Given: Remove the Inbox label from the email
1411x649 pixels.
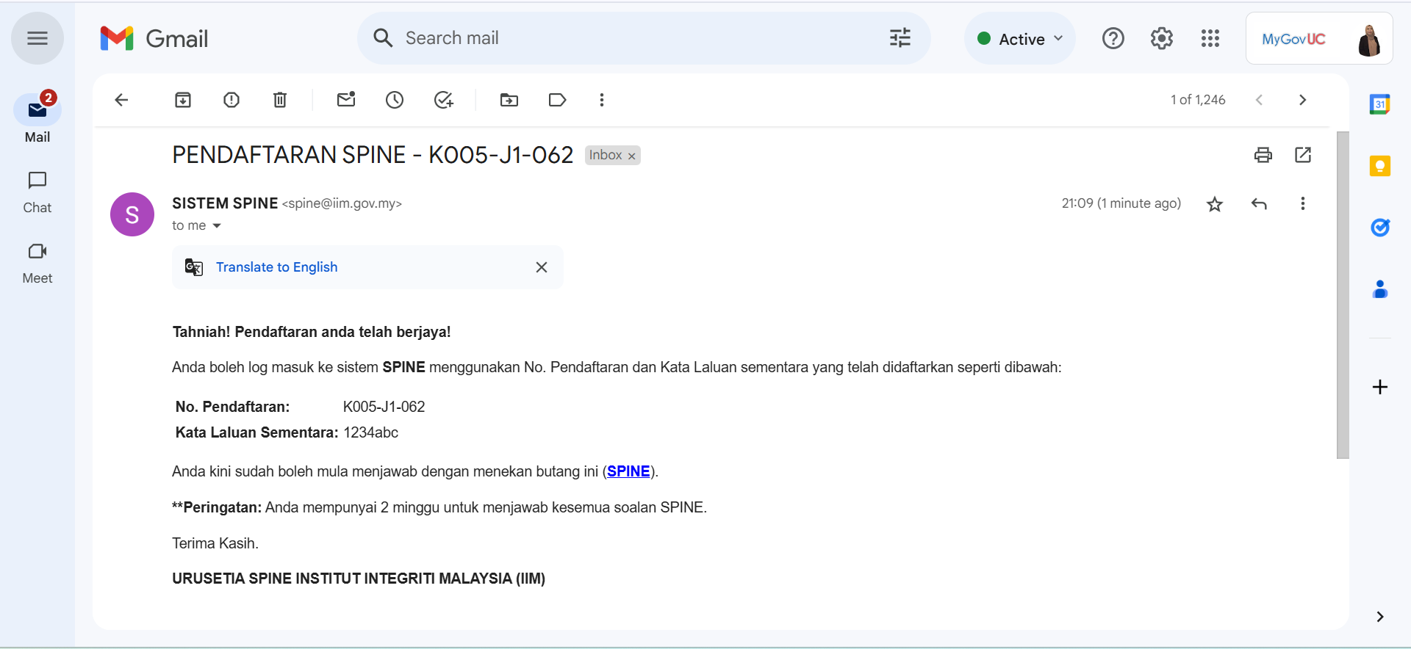Looking at the screenshot, I should click(631, 156).
